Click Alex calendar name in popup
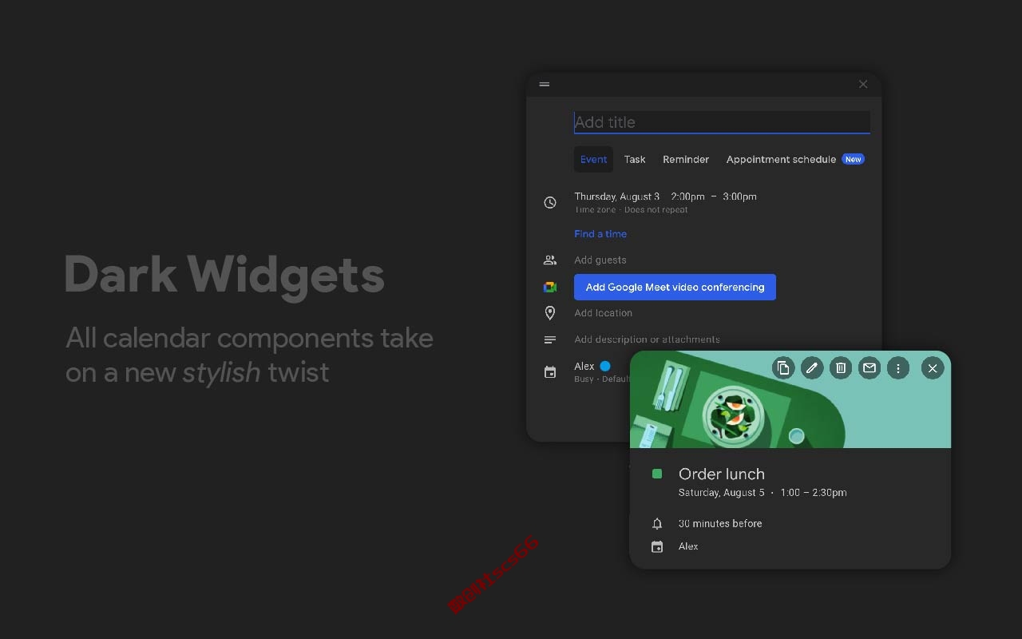1022x639 pixels. 688,546
